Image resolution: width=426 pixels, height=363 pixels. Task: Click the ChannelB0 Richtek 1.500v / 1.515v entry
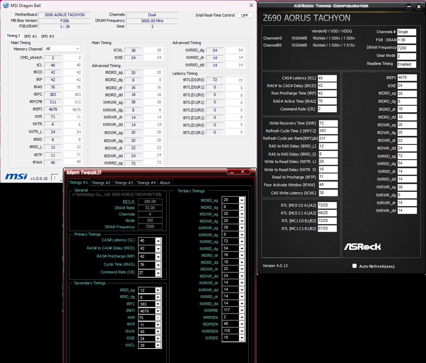tap(334, 45)
